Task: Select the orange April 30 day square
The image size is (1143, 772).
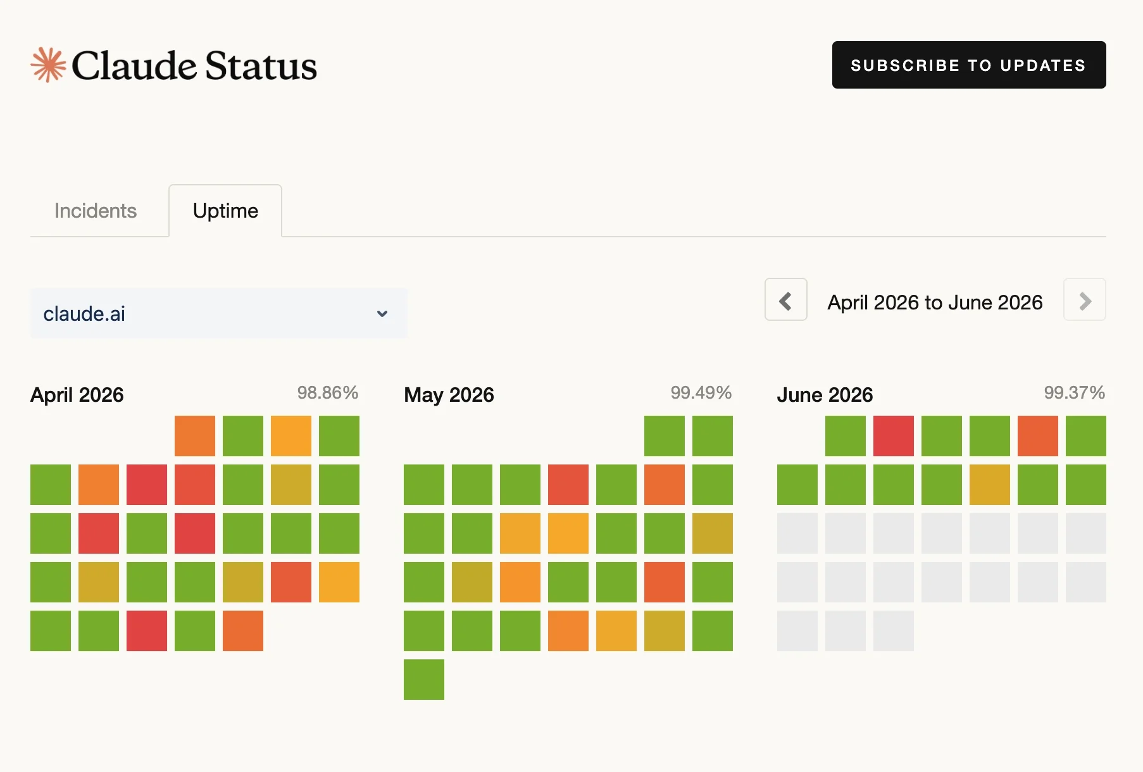Action: coord(243,631)
